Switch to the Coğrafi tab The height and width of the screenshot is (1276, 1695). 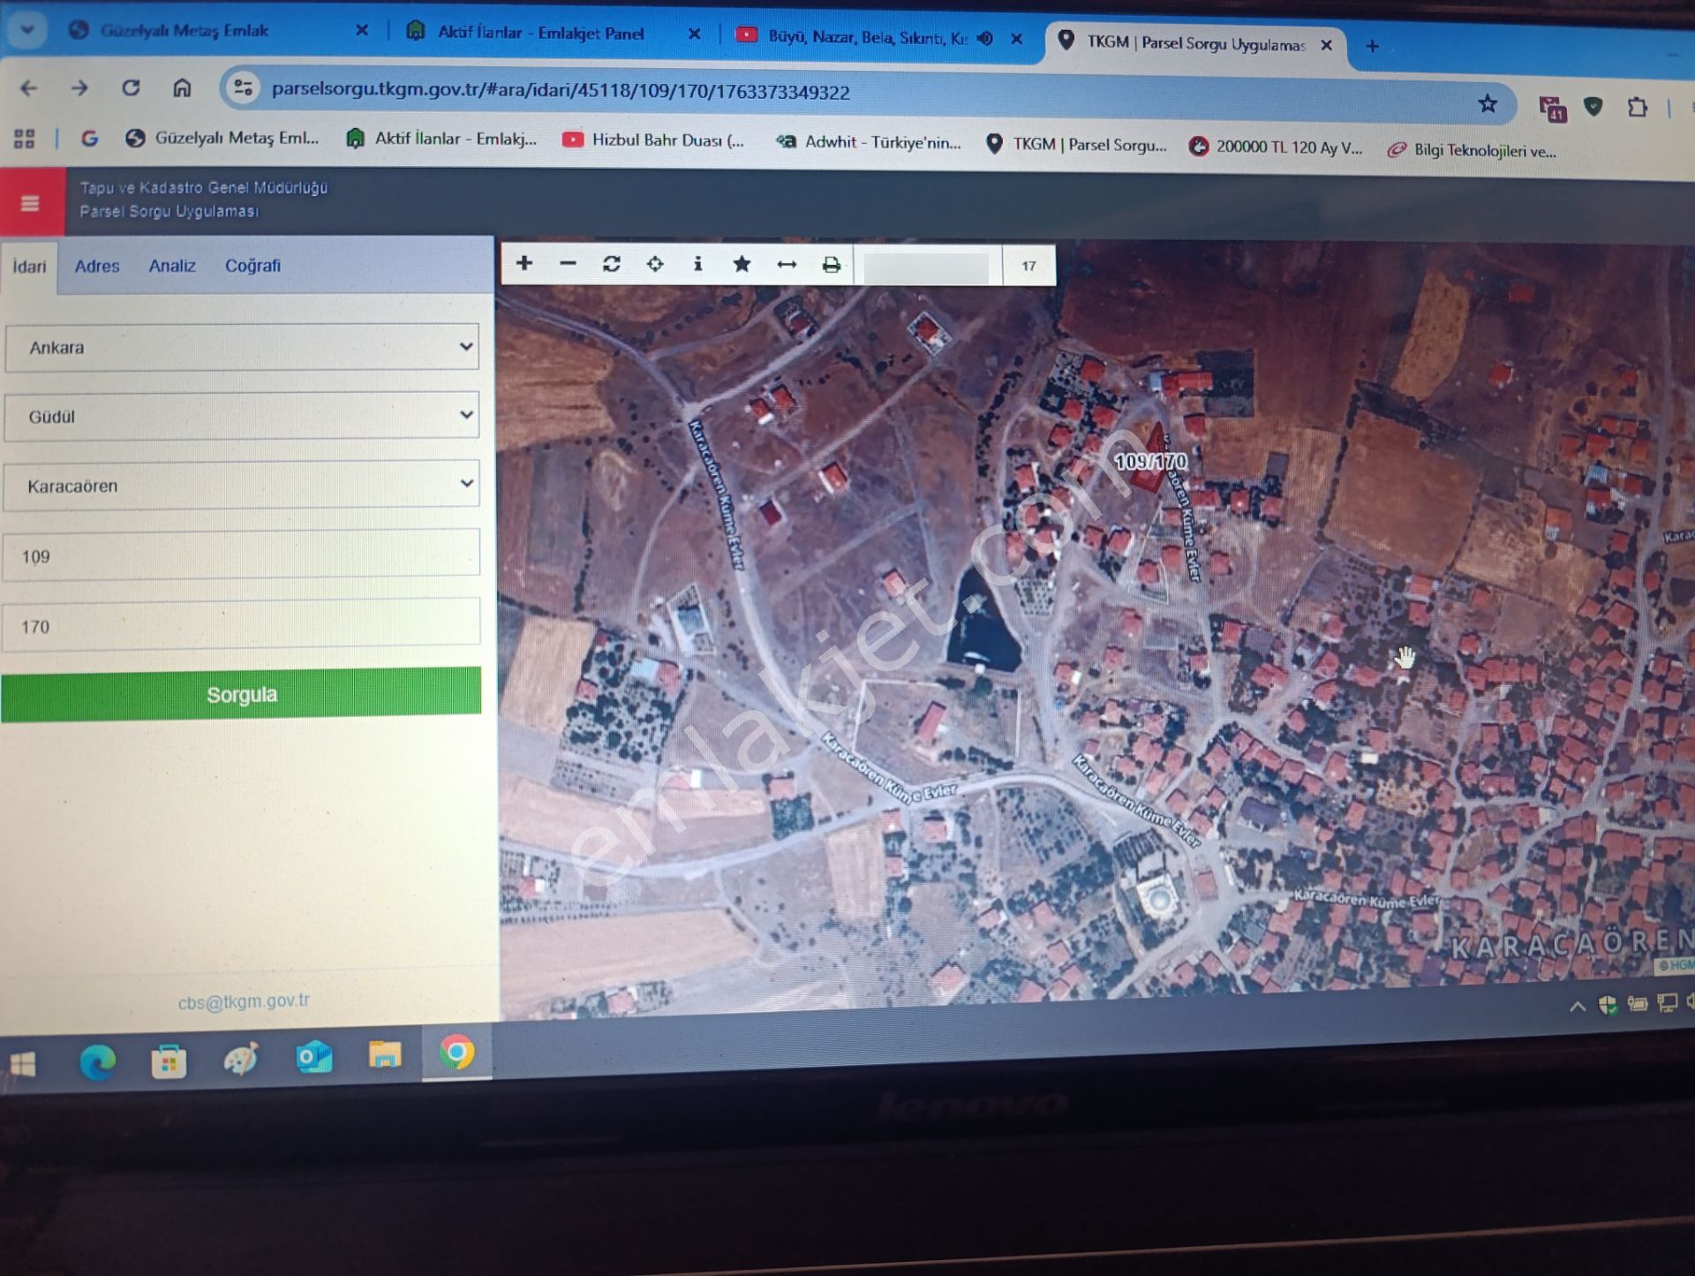252,266
